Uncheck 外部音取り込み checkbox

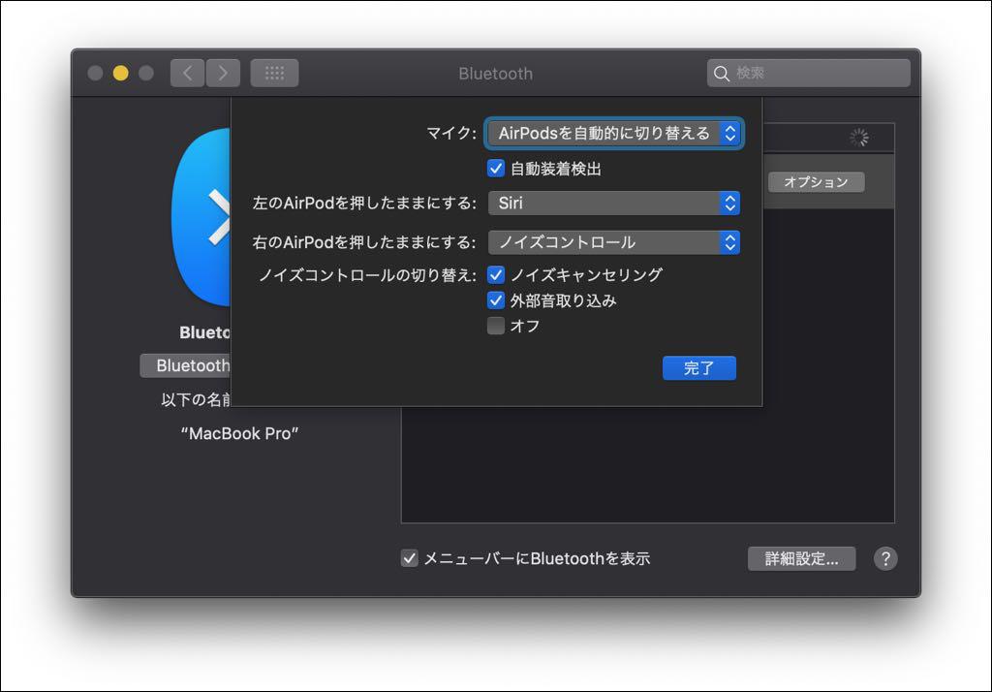pyautogui.click(x=496, y=300)
